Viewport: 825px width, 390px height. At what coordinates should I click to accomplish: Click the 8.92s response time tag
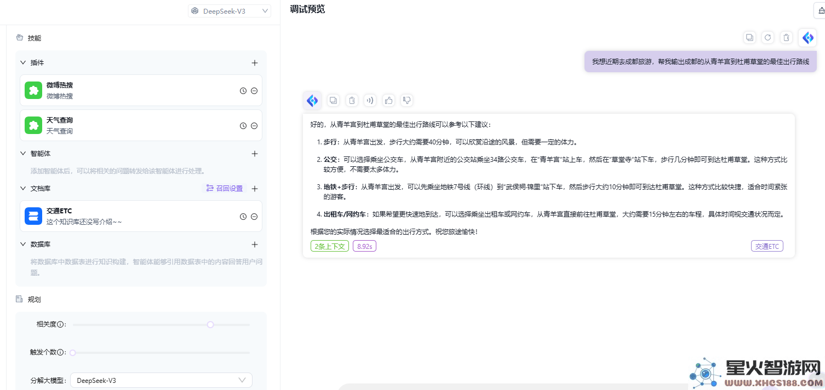click(364, 246)
